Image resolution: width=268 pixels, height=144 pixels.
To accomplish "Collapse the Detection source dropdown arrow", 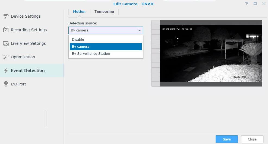I will (139, 30).
